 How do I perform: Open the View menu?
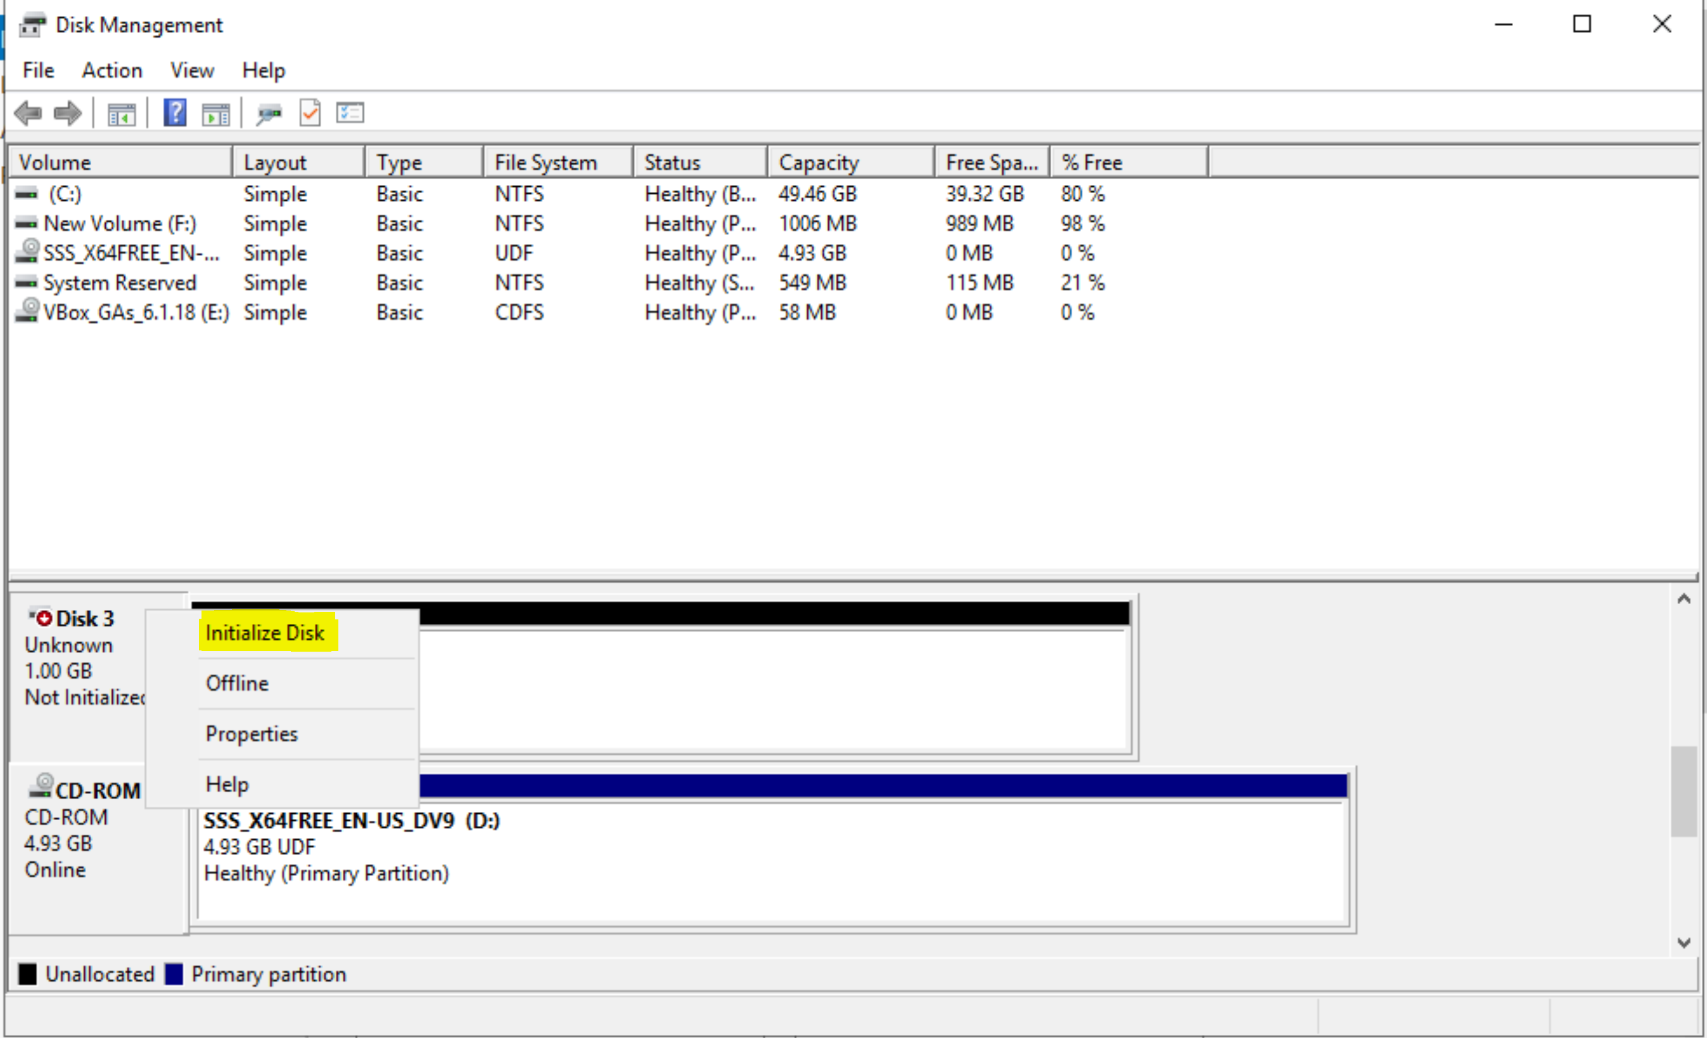[192, 71]
